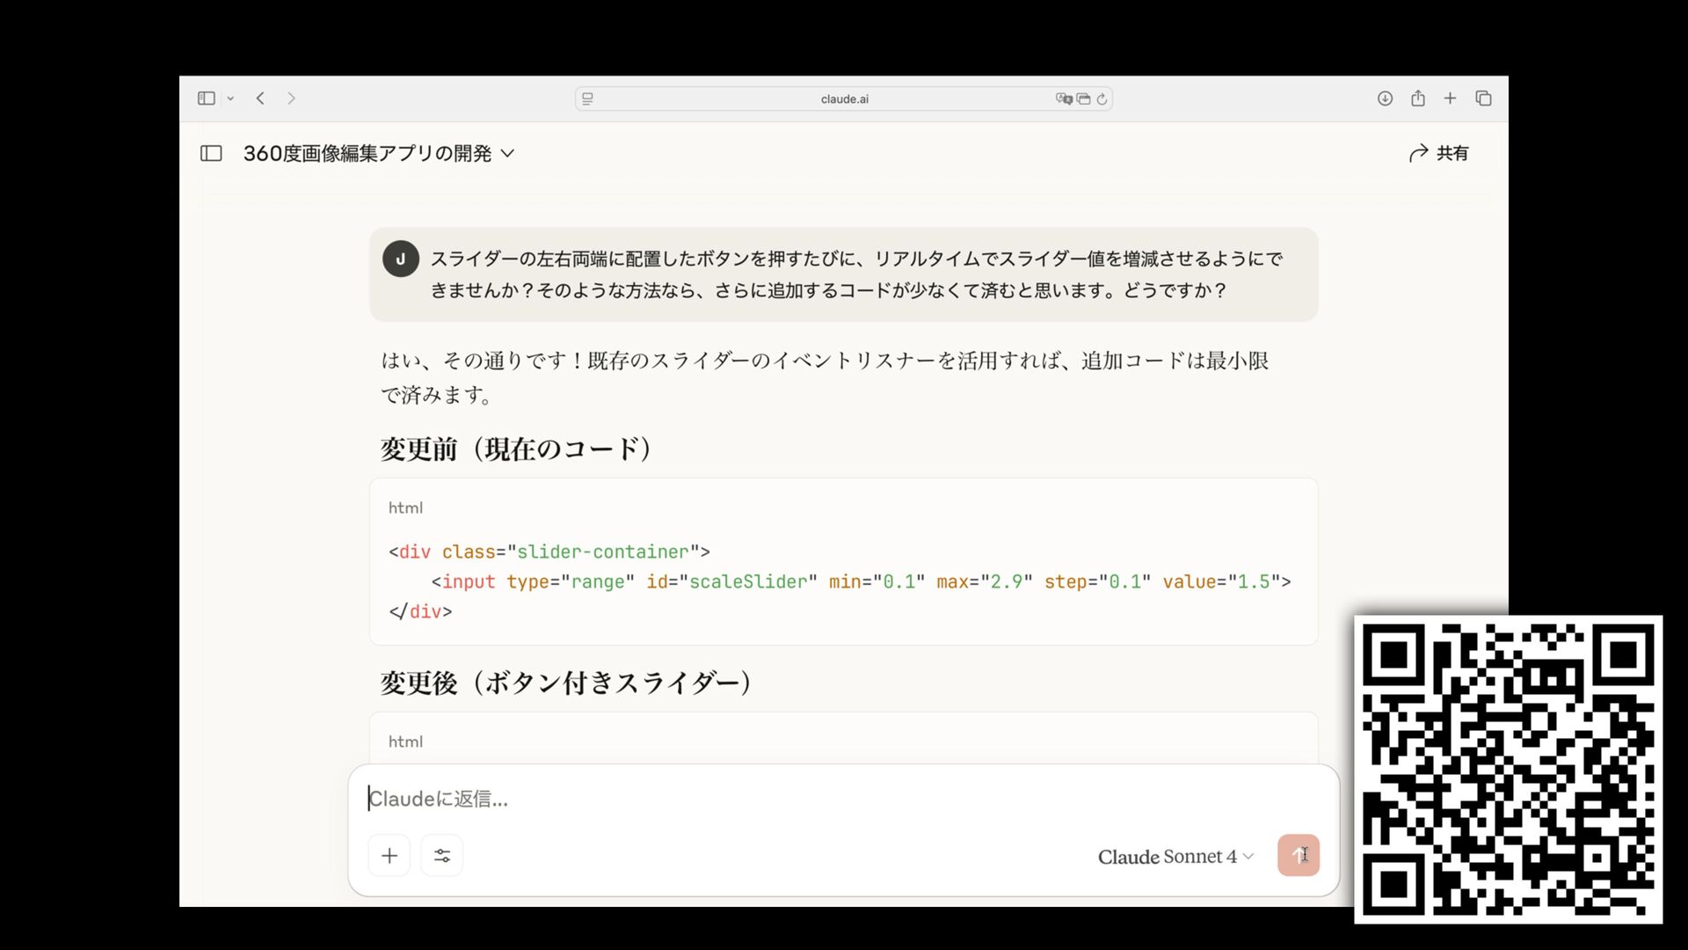Open the Claude Sonnet 4 model selector
This screenshot has height=950, width=1688.
(1175, 857)
